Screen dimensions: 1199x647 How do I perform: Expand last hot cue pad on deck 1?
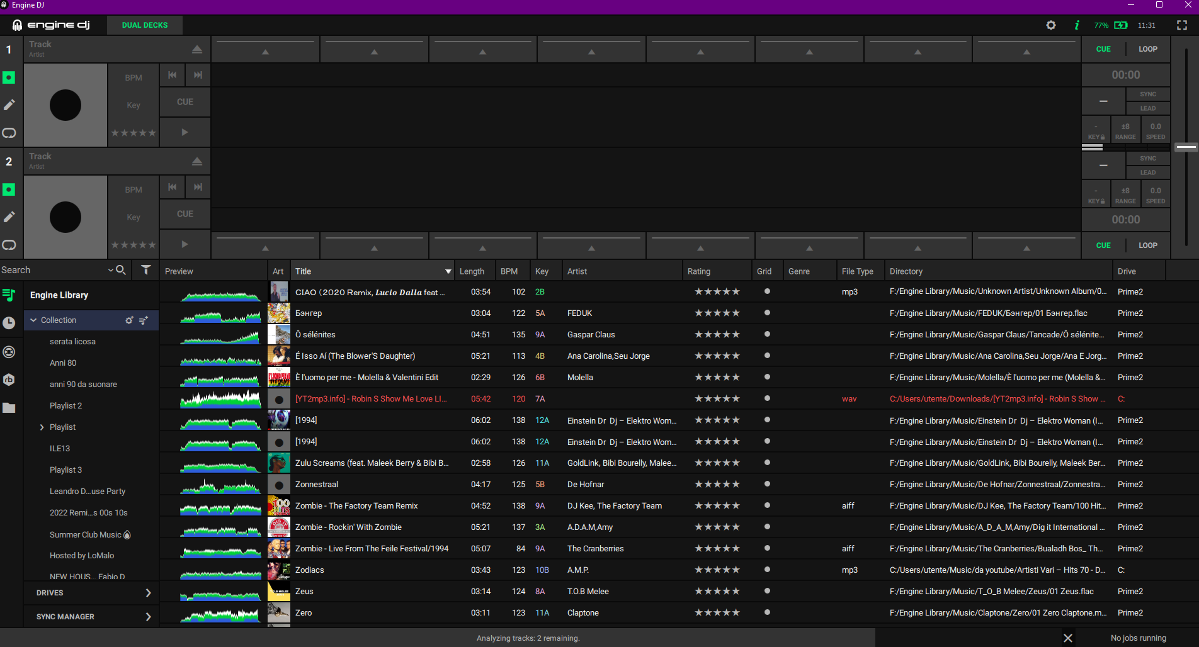click(x=1026, y=49)
